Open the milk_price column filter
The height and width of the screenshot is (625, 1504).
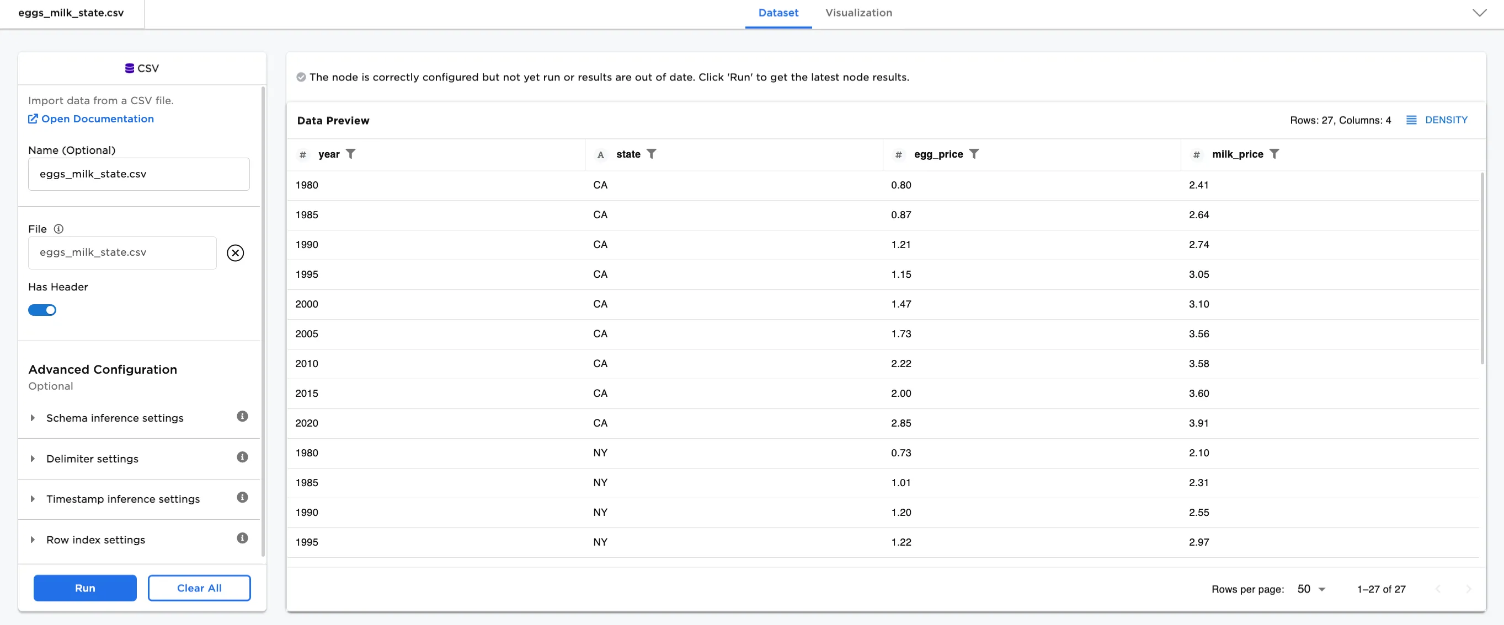click(x=1274, y=154)
